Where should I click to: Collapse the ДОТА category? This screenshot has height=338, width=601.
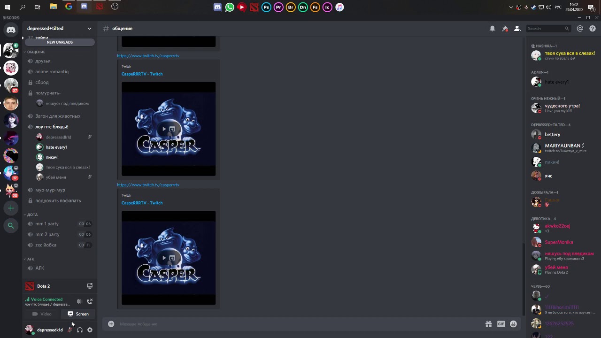(32, 215)
